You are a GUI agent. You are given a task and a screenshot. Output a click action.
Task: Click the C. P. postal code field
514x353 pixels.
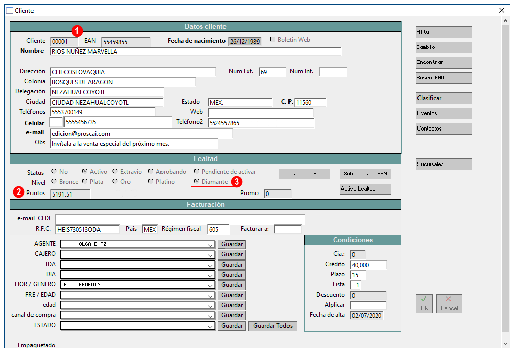tap(310, 102)
